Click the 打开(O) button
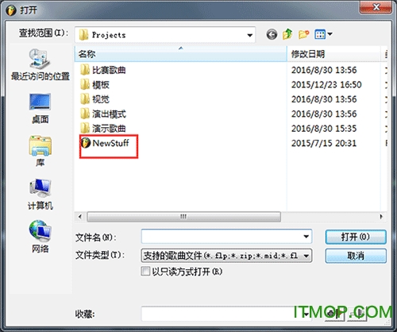This screenshot has height=332, width=397. 356,237
